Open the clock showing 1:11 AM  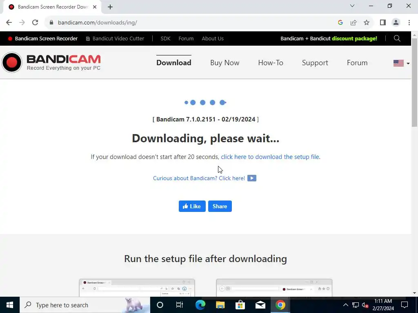(x=383, y=305)
